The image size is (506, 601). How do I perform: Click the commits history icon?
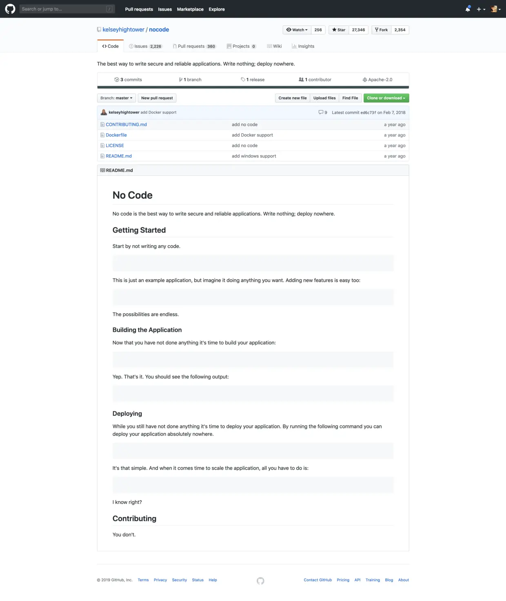[117, 80]
